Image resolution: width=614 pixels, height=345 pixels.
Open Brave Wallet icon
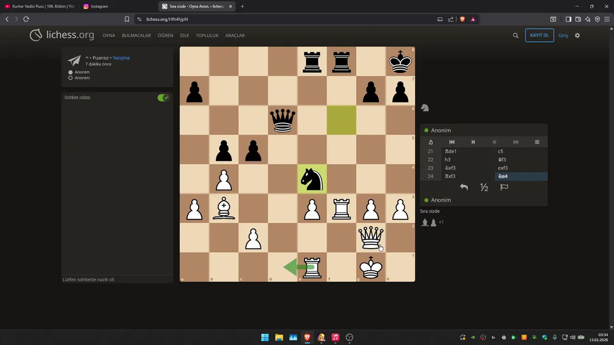(578, 19)
